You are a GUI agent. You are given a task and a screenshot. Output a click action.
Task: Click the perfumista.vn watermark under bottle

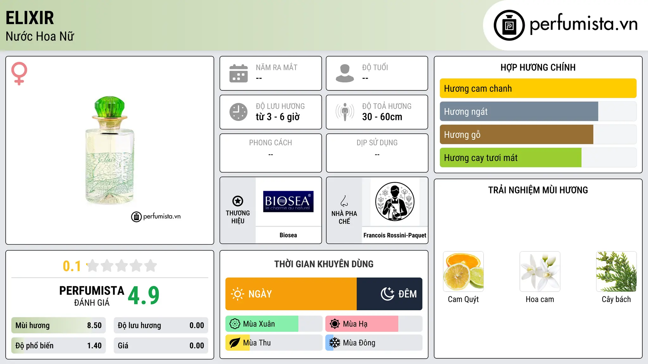(156, 216)
